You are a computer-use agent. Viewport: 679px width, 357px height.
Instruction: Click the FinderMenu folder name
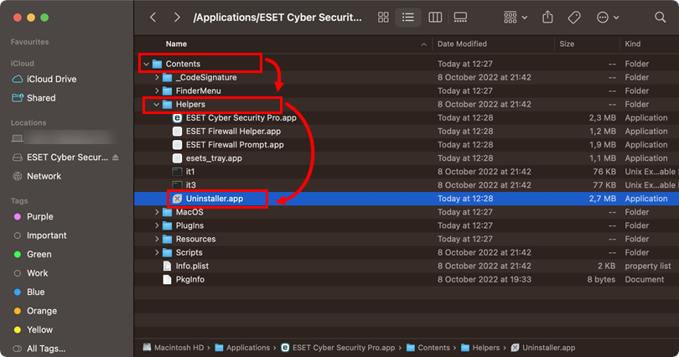coord(199,91)
